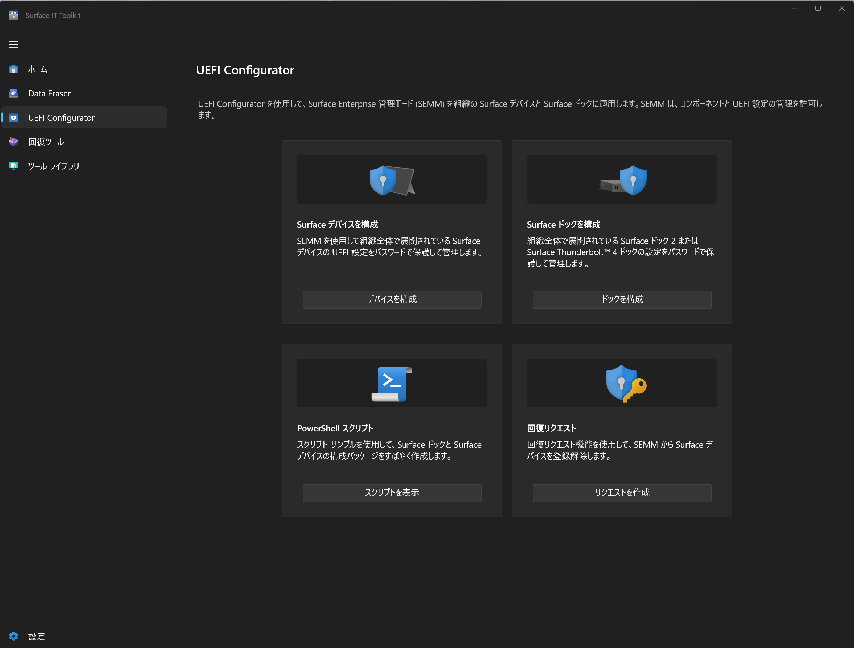The width and height of the screenshot is (854, 648).
Task: Click the Surface ドックを構成 card heading
Action: pos(564,225)
